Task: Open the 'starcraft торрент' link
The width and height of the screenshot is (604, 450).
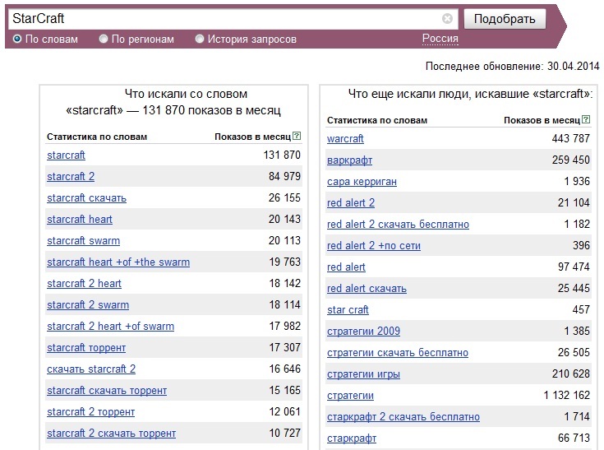Action: tap(86, 348)
